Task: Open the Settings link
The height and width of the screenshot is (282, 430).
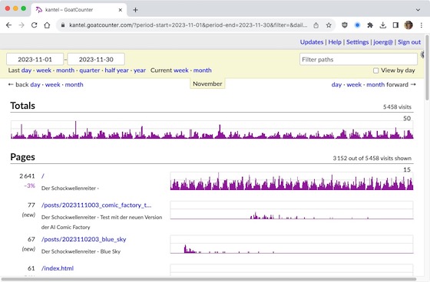Action: point(357,42)
